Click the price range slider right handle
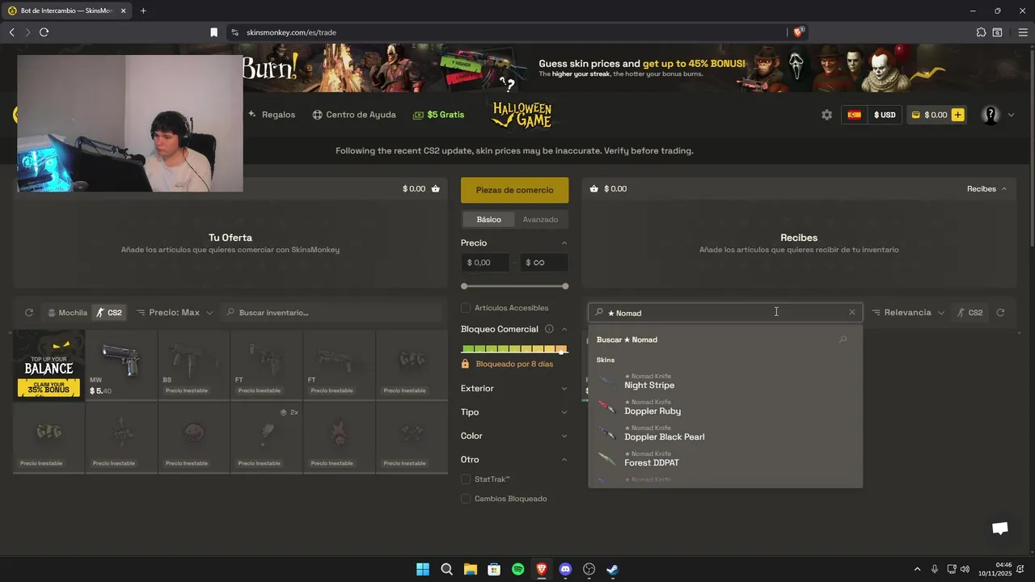Viewport: 1035px width, 582px height. (x=565, y=286)
